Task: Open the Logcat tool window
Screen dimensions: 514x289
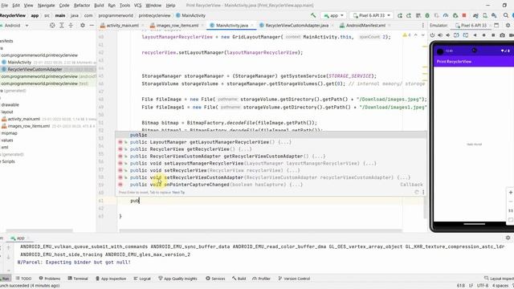Action: click(x=142, y=279)
